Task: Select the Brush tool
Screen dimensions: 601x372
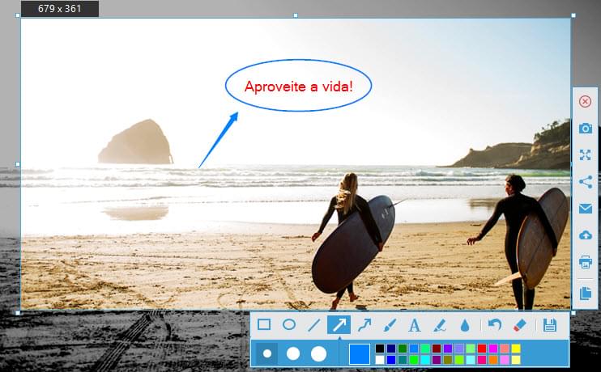Action: (x=389, y=325)
